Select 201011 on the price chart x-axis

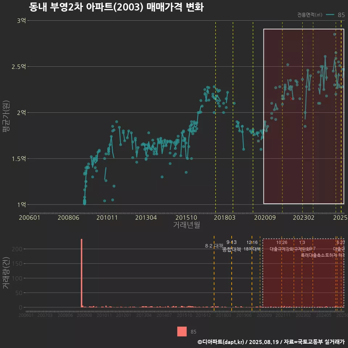coord(107,217)
